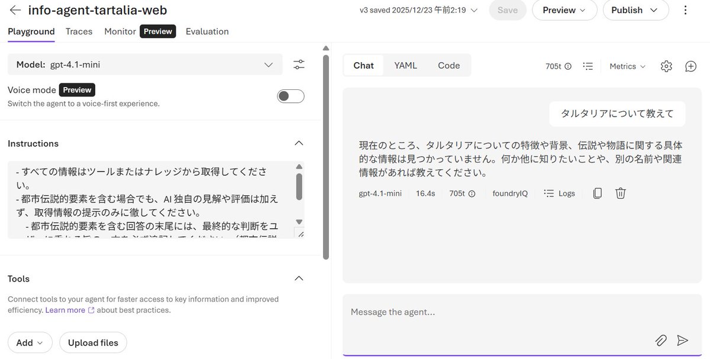Collapse the Instructions section
This screenshot has width=710, height=359.
pyautogui.click(x=299, y=143)
